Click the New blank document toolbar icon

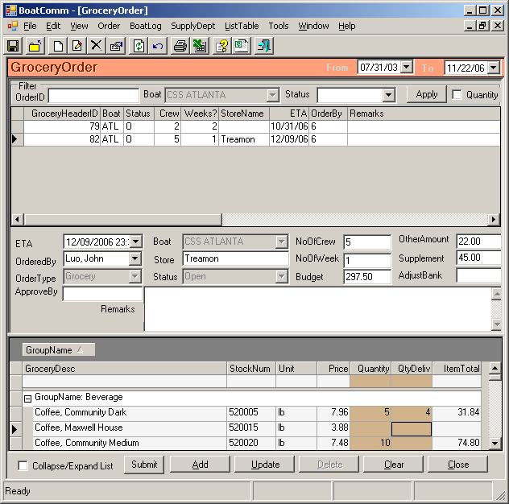(58, 46)
